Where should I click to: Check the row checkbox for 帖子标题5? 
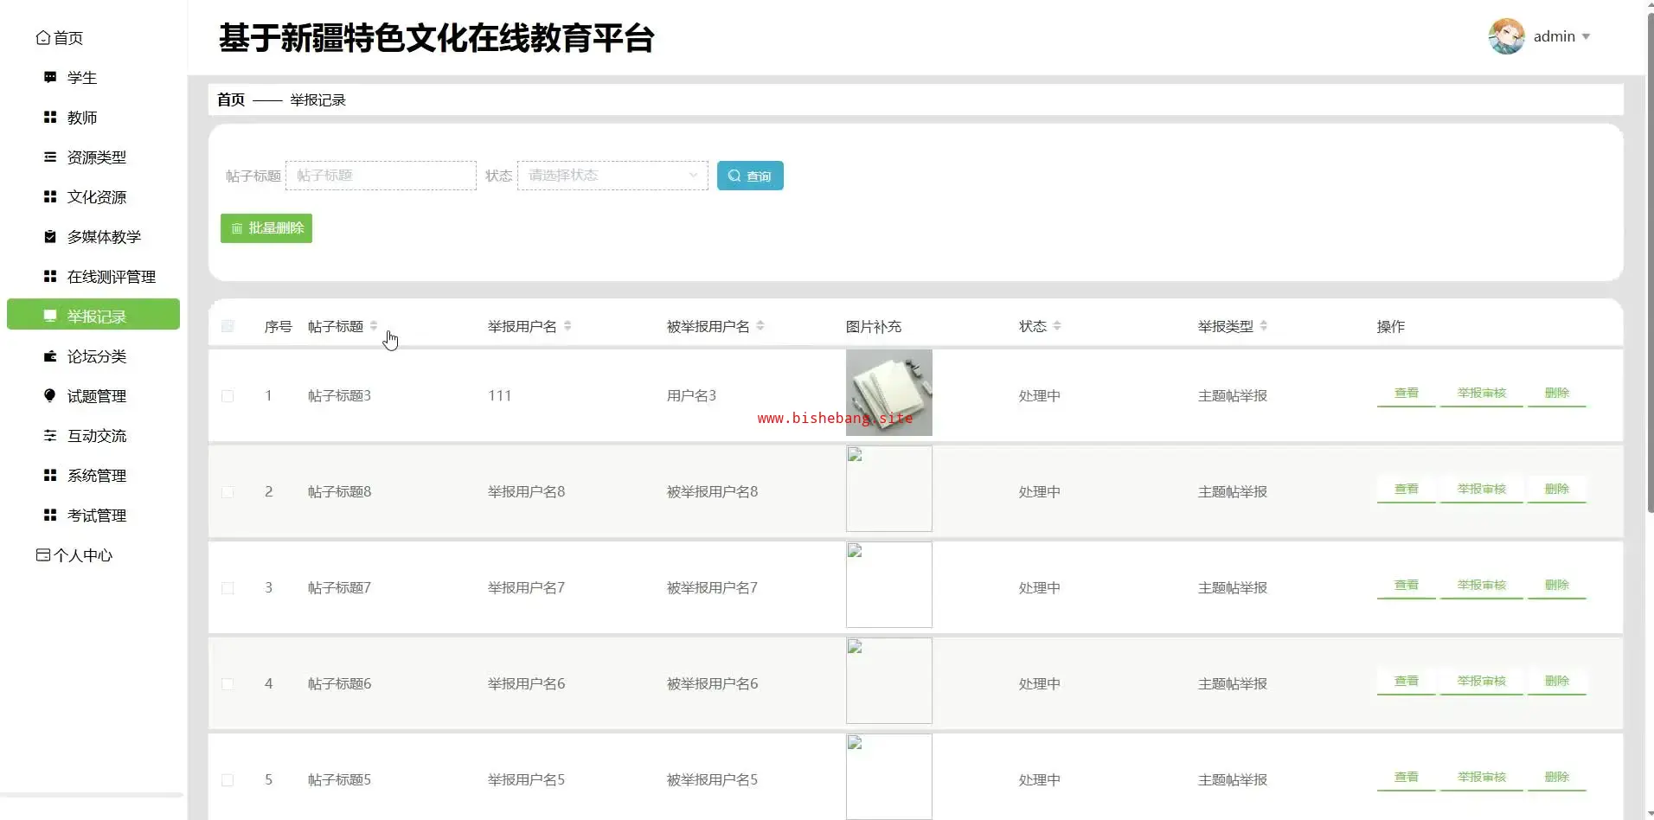pyautogui.click(x=228, y=780)
